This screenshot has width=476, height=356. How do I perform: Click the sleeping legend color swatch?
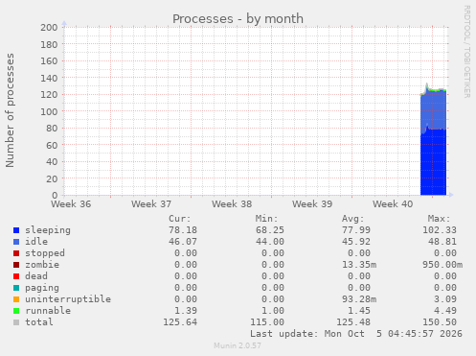click(x=16, y=230)
